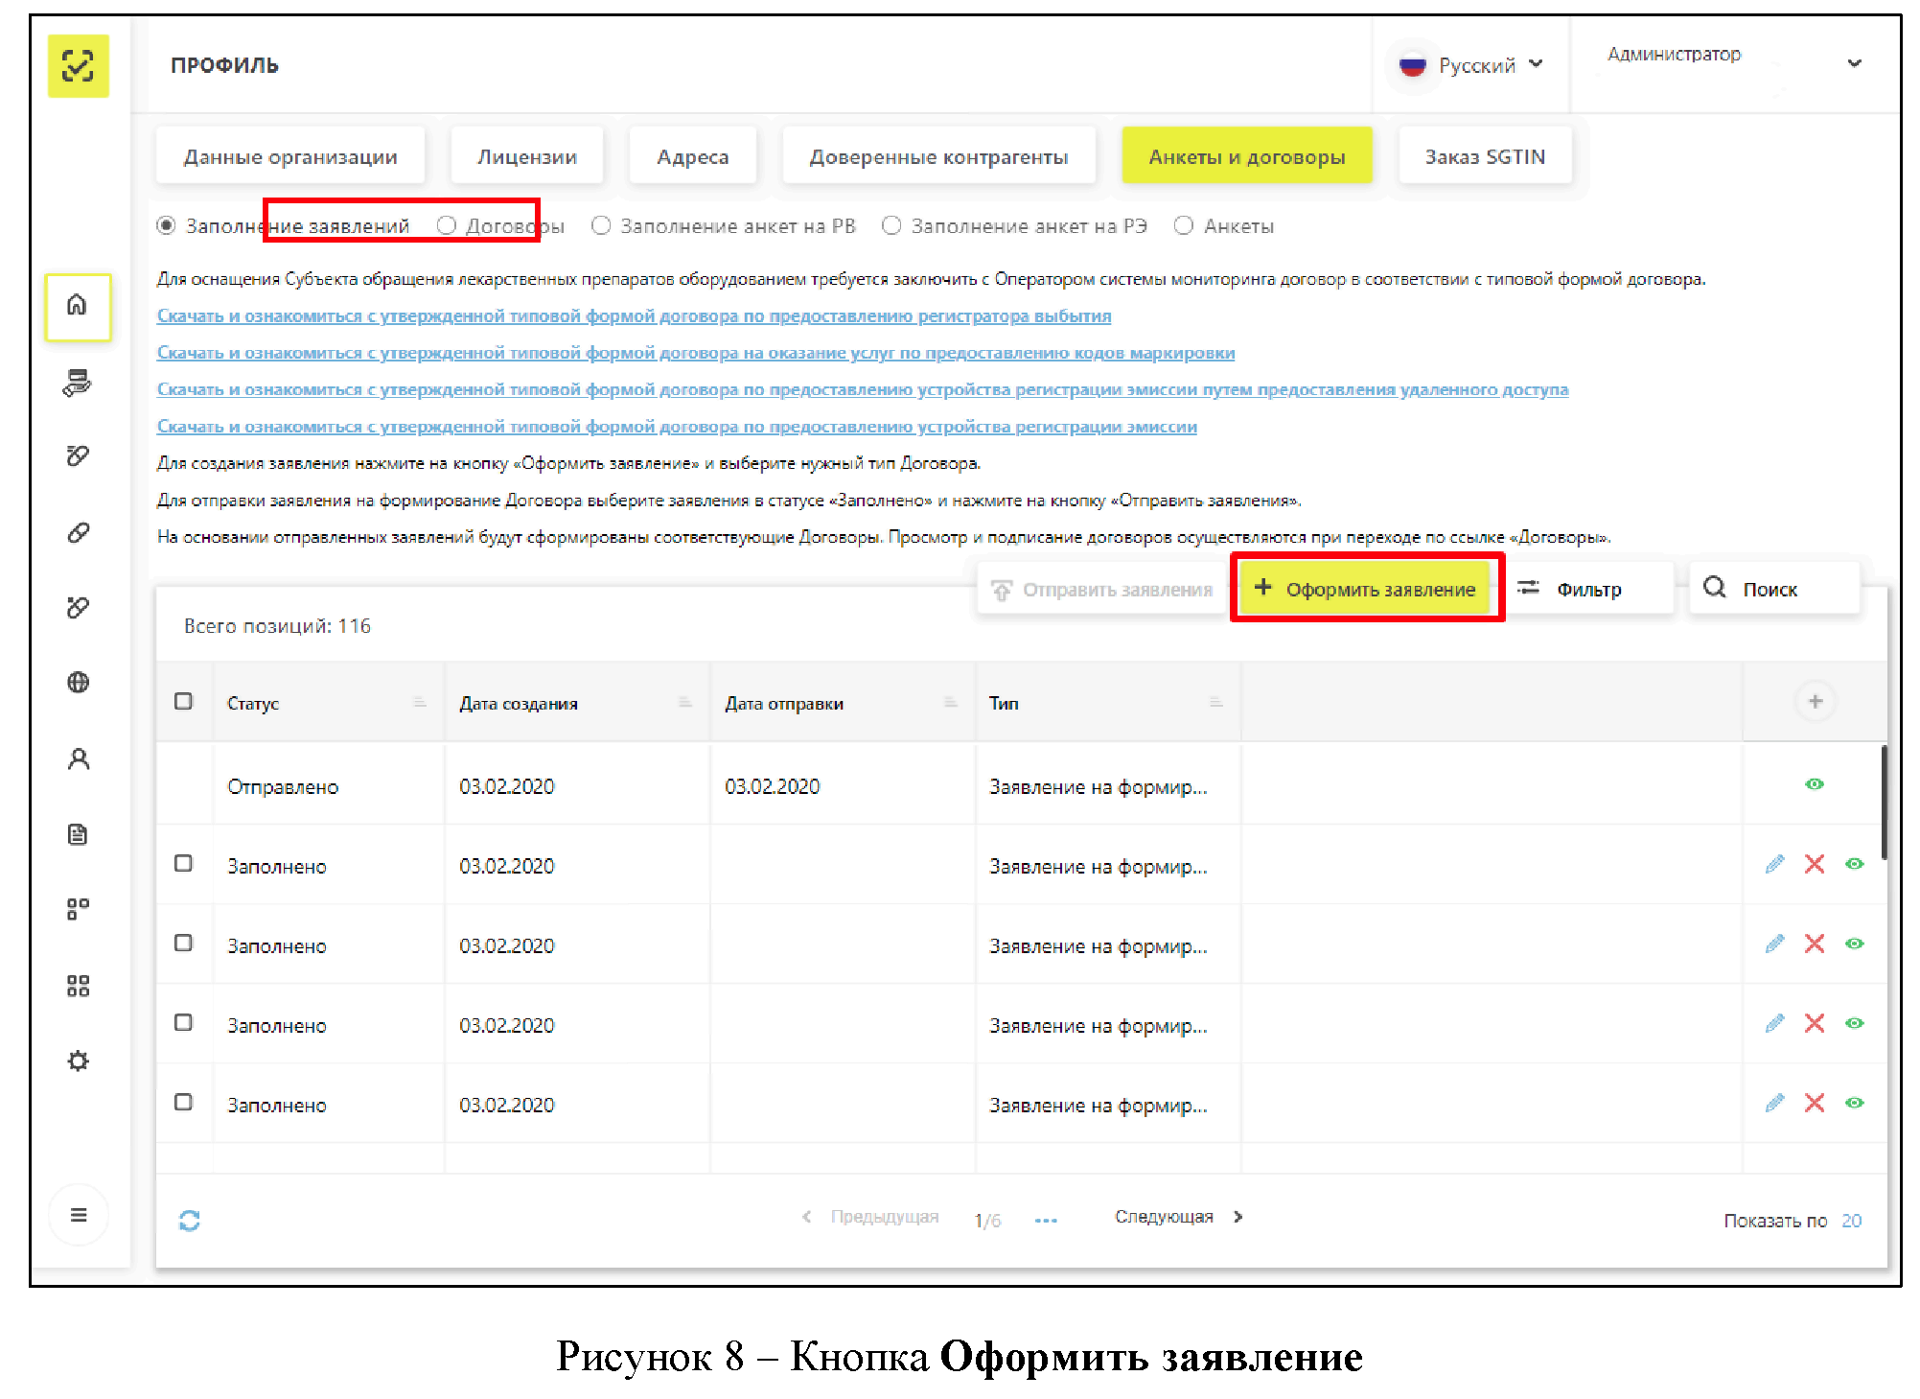Switch to the Лицензии tab

pyautogui.click(x=526, y=157)
